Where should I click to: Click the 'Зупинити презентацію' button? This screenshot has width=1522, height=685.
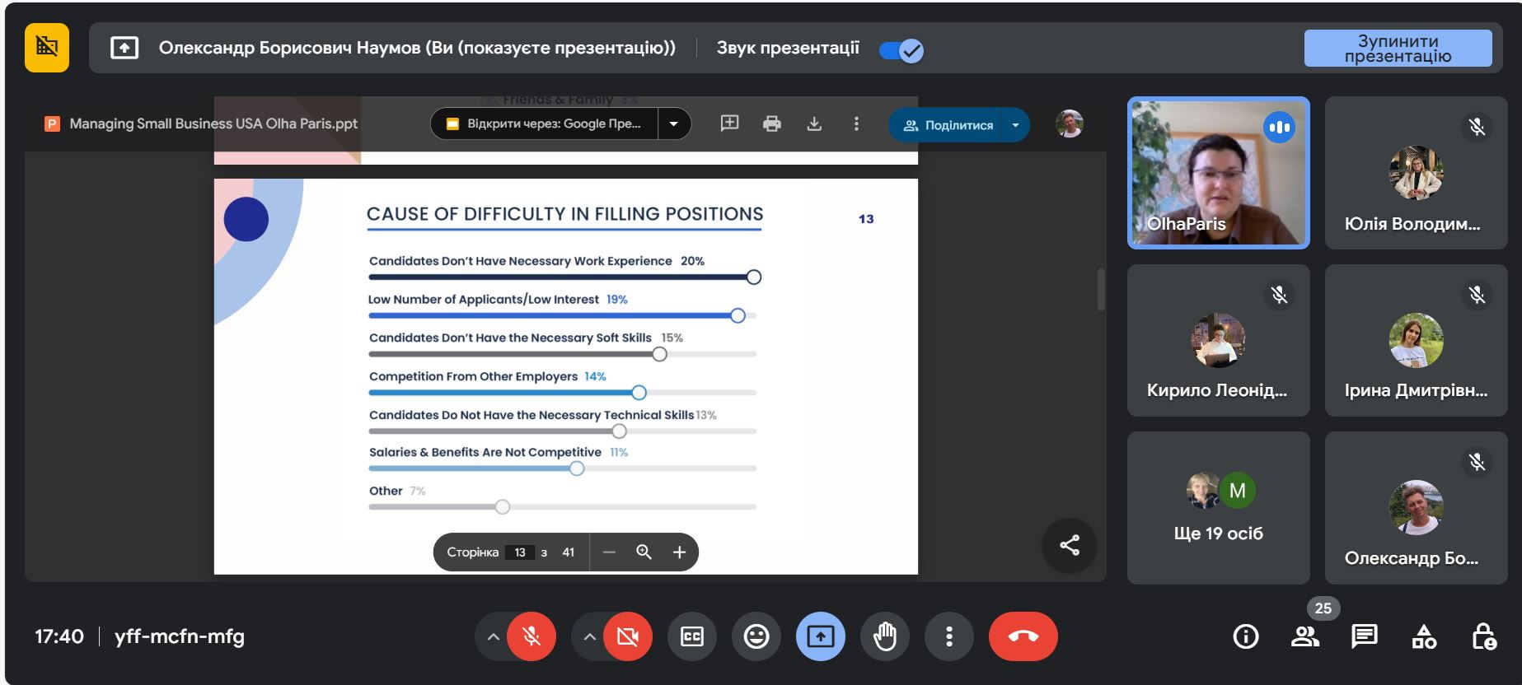(x=1398, y=49)
